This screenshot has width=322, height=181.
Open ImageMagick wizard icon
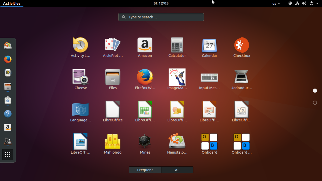[x=177, y=80]
